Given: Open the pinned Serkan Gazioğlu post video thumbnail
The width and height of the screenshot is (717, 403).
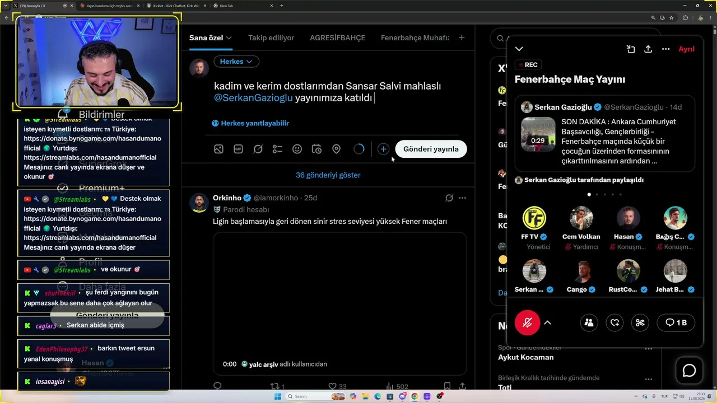Looking at the screenshot, I should [538, 134].
